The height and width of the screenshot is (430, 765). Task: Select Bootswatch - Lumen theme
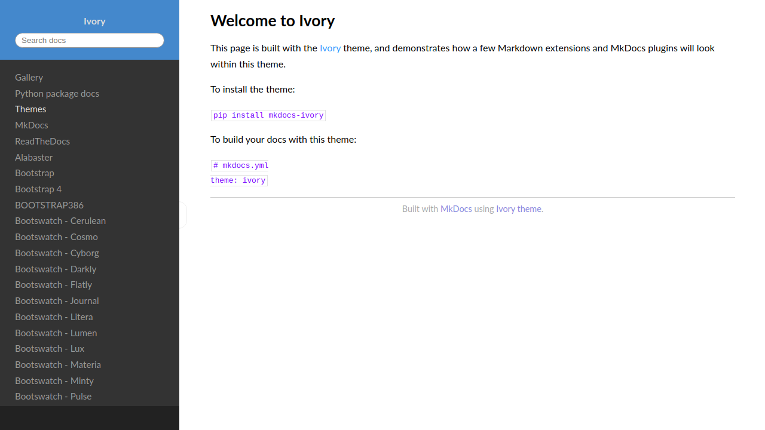(56, 333)
